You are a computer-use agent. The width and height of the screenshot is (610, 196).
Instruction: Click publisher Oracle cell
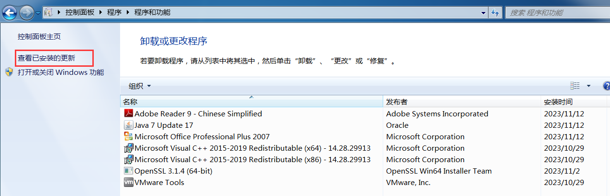point(397,125)
